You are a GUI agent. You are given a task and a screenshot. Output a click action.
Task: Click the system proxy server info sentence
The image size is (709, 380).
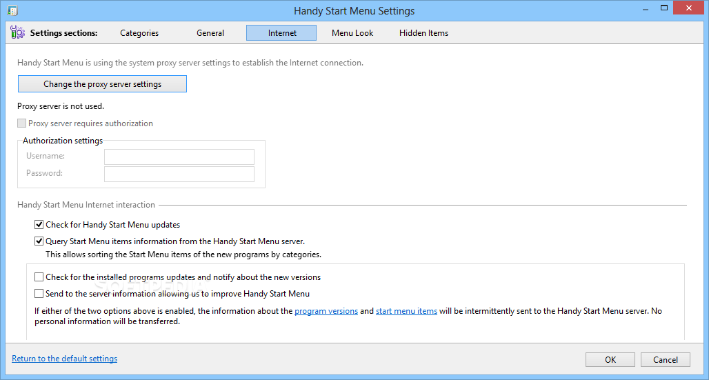[x=190, y=63]
